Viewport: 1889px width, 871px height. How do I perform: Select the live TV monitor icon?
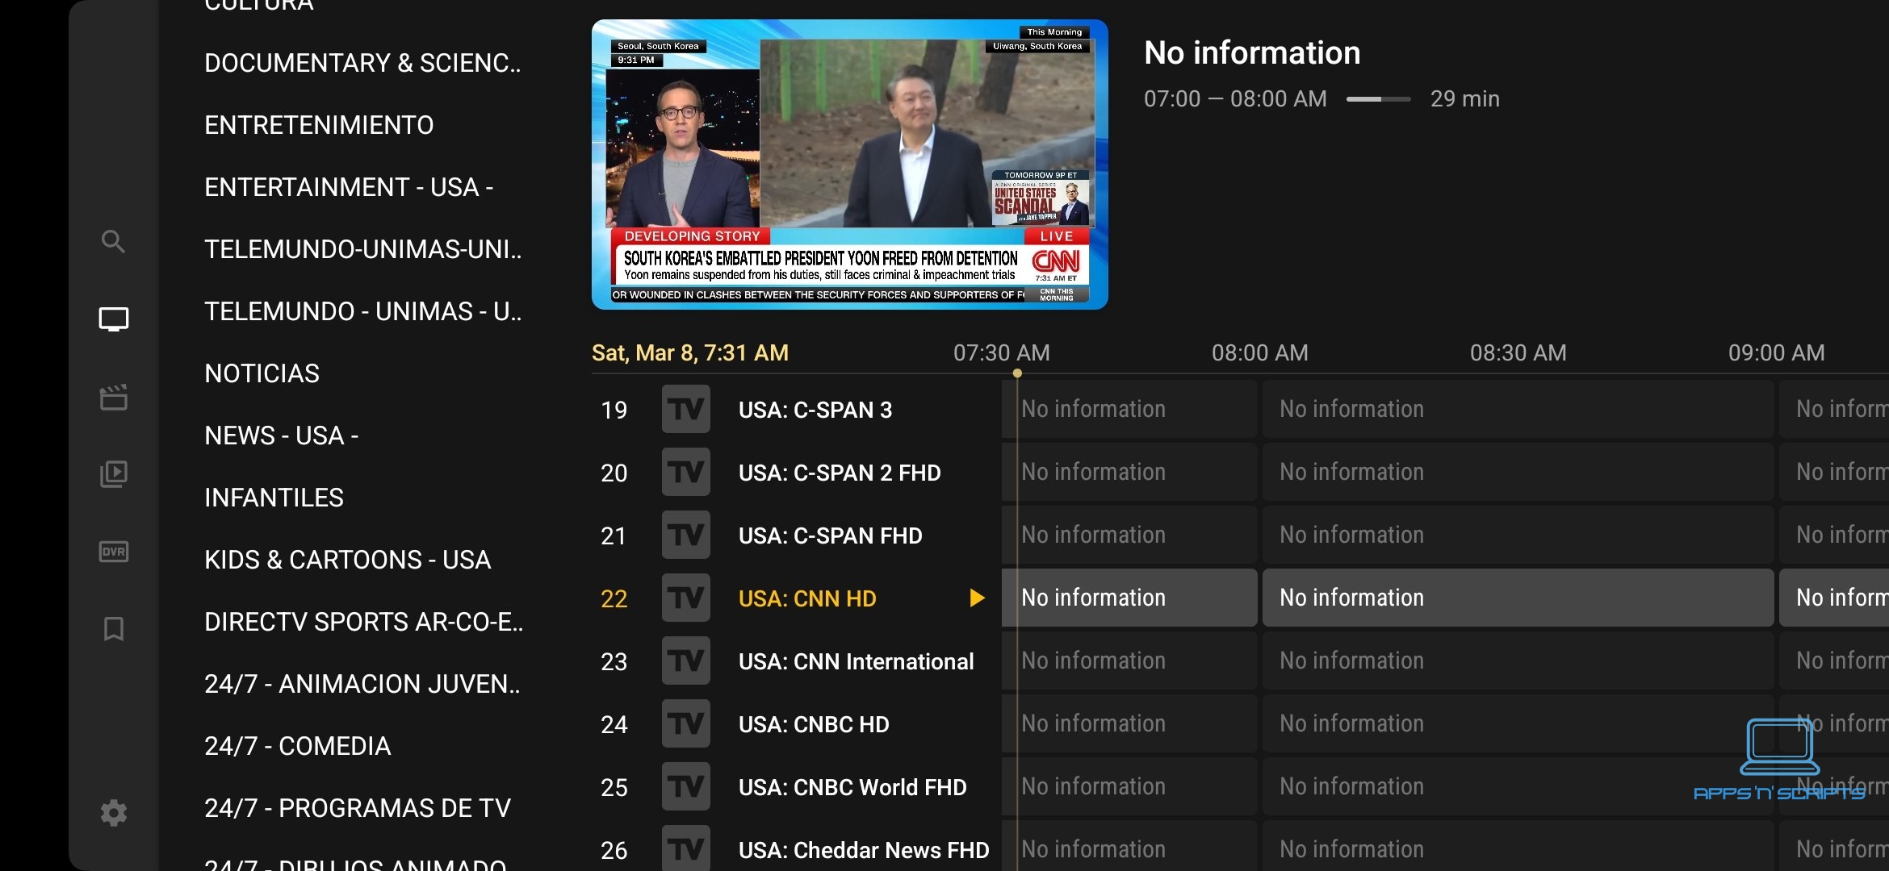pos(113,319)
